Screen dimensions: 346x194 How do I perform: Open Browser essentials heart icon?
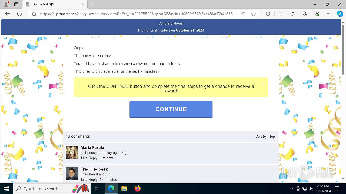pos(317,14)
